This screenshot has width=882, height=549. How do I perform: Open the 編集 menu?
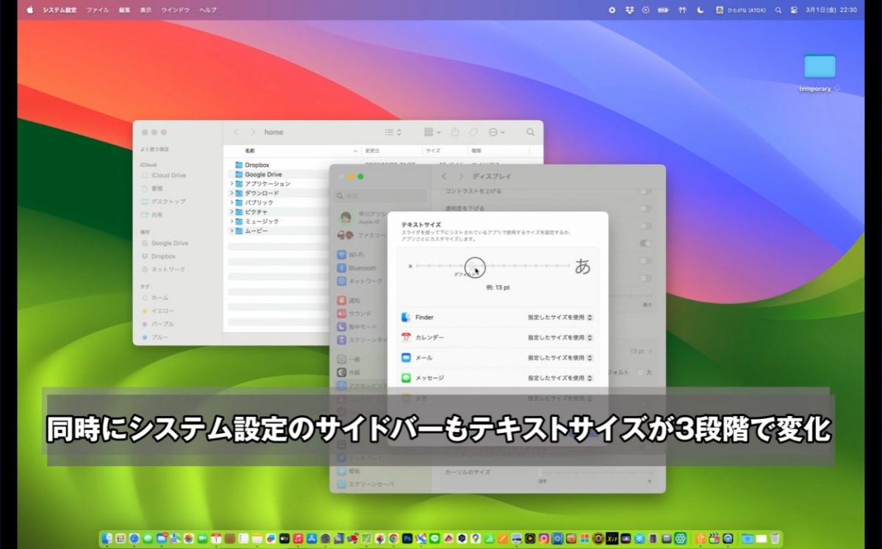tap(125, 10)
